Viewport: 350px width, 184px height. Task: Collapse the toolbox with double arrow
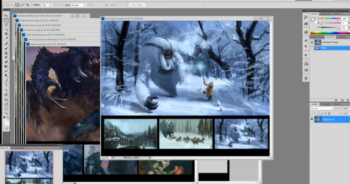(4, 10)
